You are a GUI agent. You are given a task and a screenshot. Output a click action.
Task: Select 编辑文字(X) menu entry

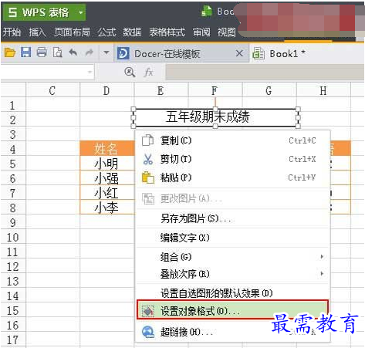pyautogui.click(x=232, y=238)
